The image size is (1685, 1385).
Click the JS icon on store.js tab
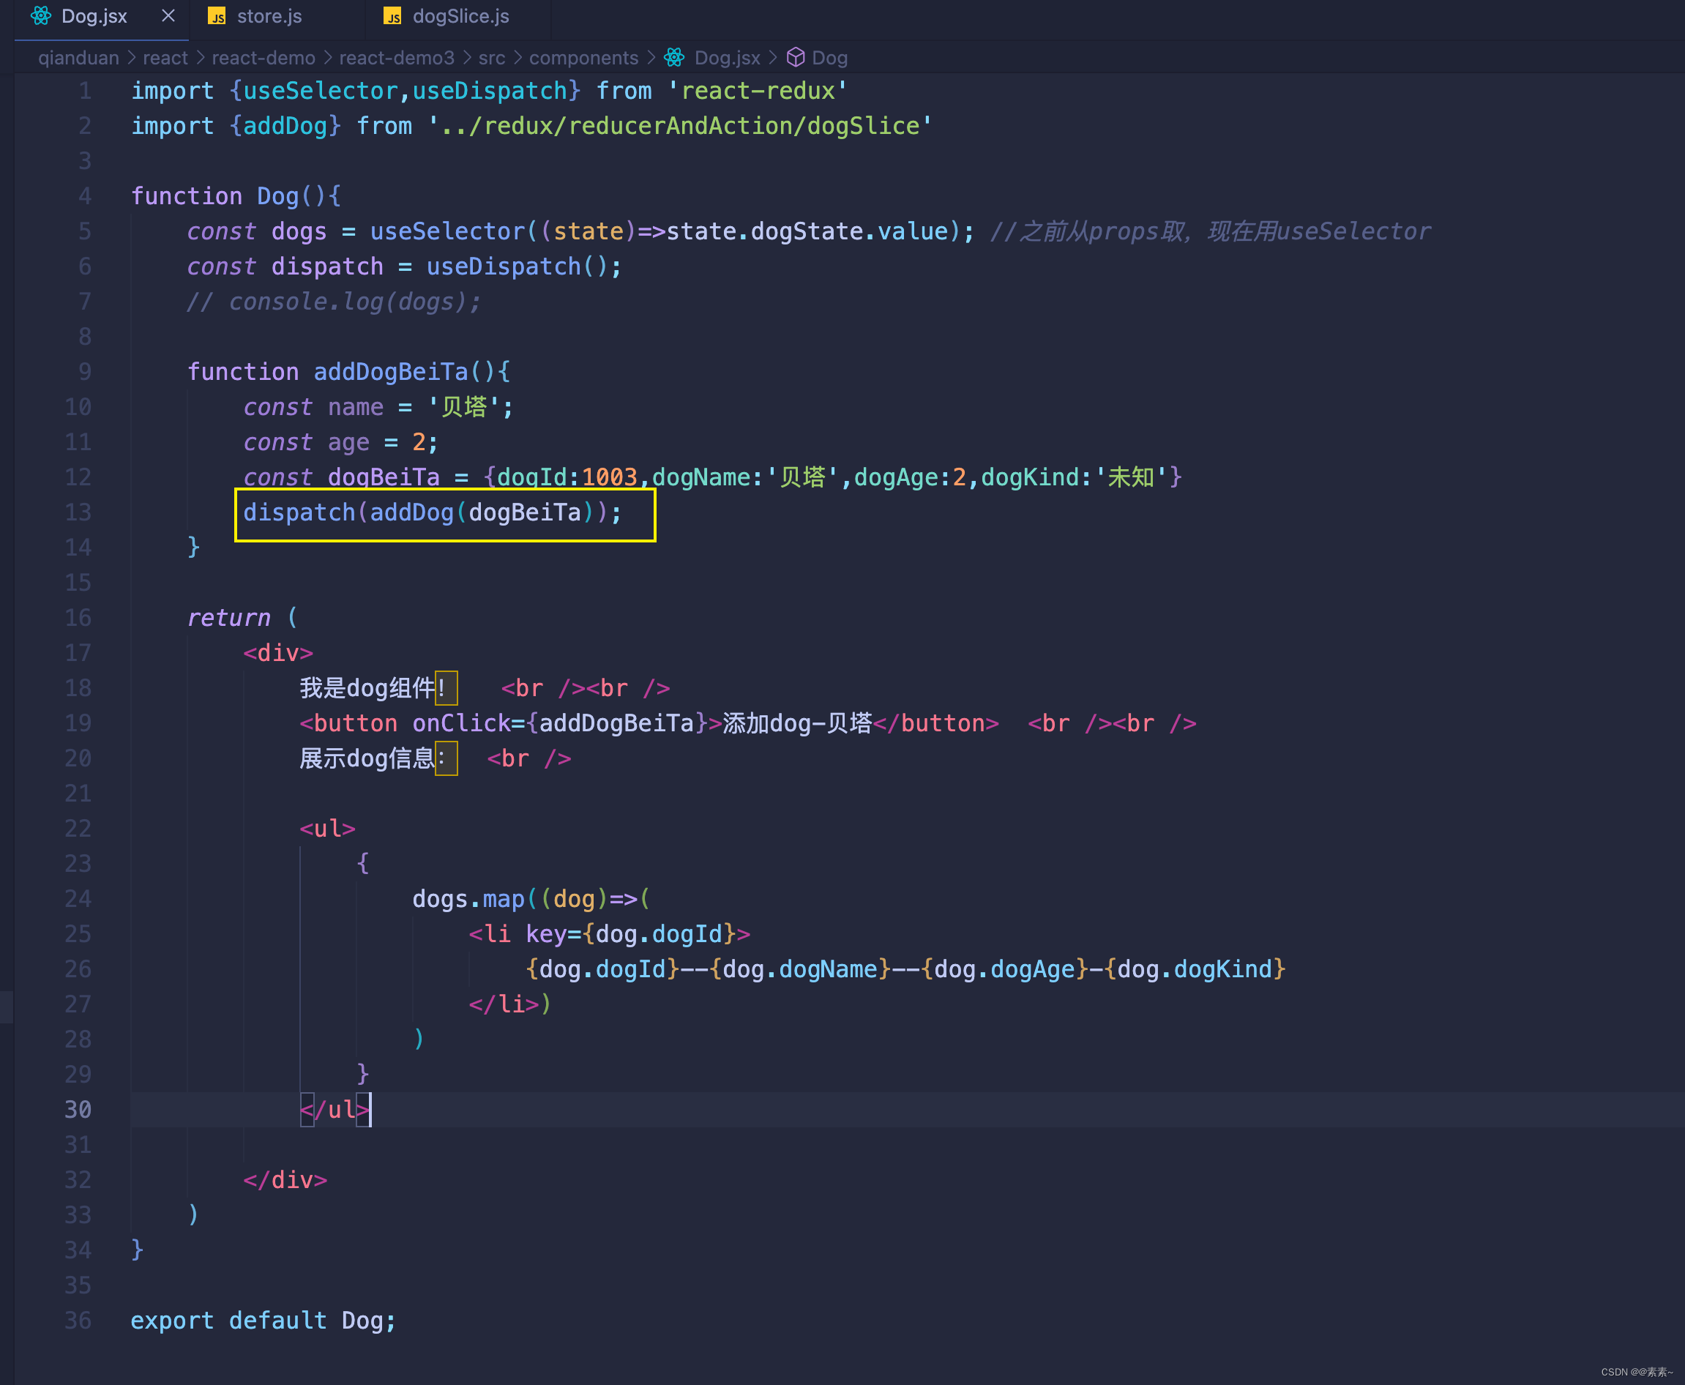click(x=217, y=16)
